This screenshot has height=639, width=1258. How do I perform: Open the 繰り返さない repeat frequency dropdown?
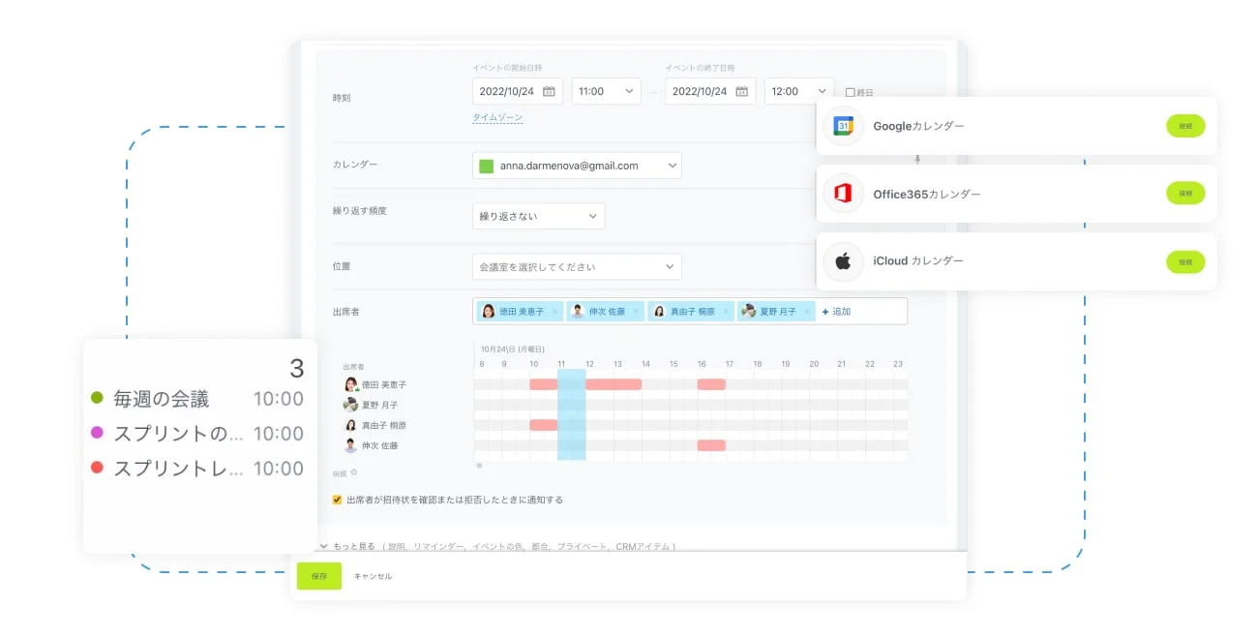538,216
